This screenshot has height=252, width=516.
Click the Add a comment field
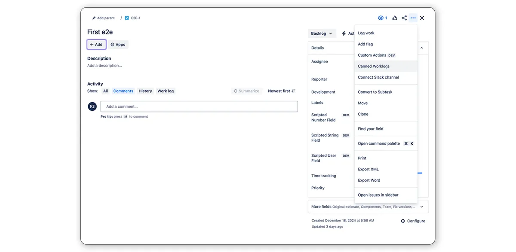(x=199, y=106)
